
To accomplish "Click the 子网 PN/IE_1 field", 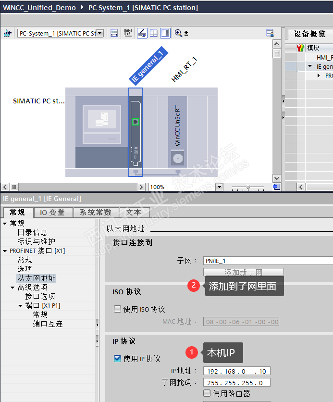I will tap(268, 261).
